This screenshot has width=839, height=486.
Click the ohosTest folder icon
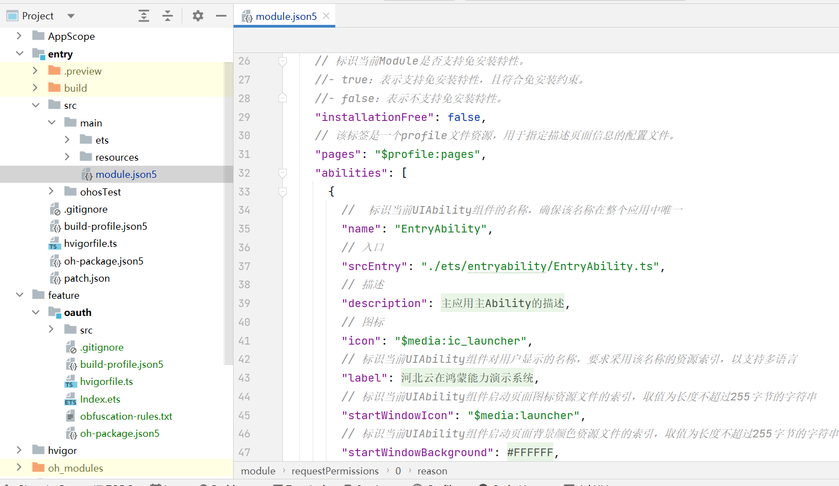pos(70,192)
